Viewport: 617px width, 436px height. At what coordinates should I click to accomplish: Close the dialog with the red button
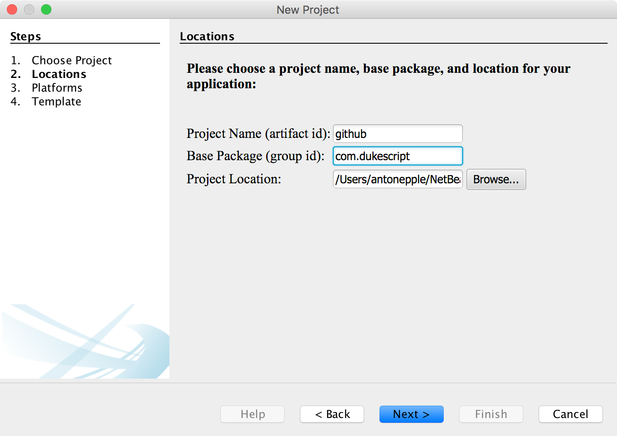pyautogui.click(x=12, y=9)
